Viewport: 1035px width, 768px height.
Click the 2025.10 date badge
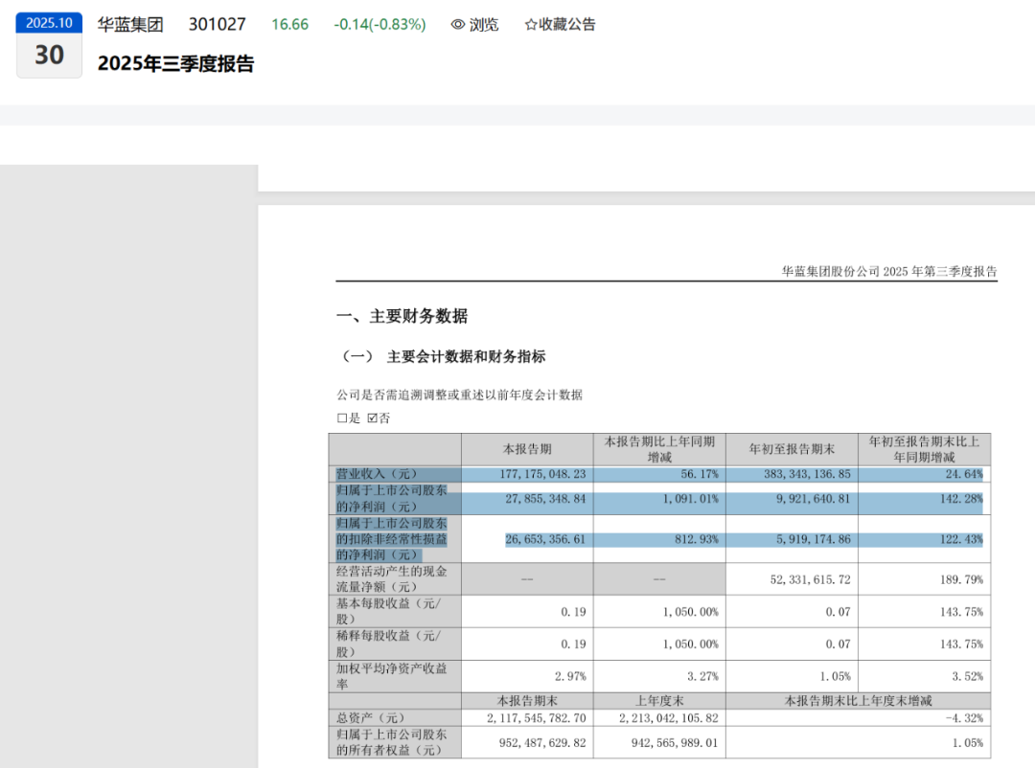(x=49, y=23)
